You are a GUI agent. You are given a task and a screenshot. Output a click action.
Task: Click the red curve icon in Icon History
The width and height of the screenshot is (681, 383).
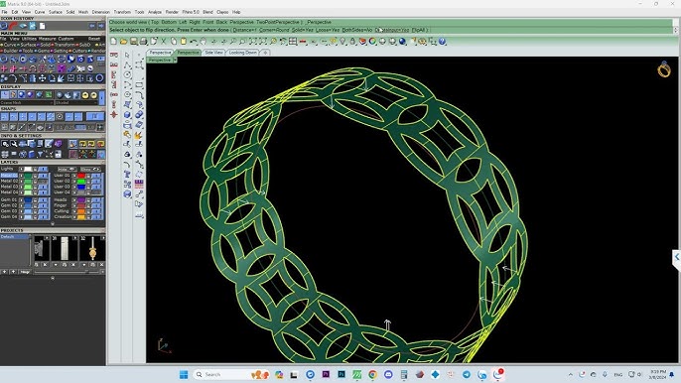coord(14,26)
